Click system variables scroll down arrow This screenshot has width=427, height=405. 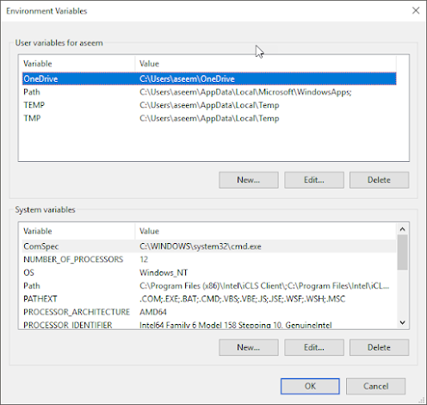402,322
